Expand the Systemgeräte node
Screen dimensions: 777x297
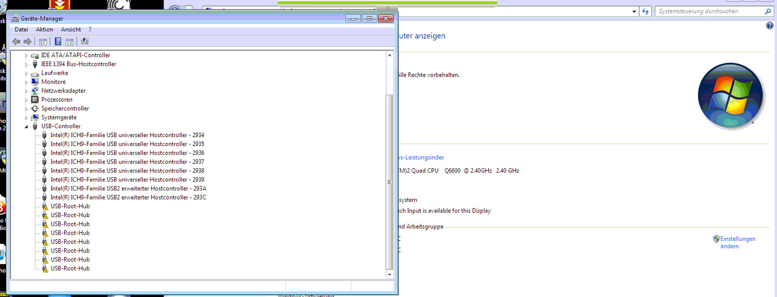26,117
